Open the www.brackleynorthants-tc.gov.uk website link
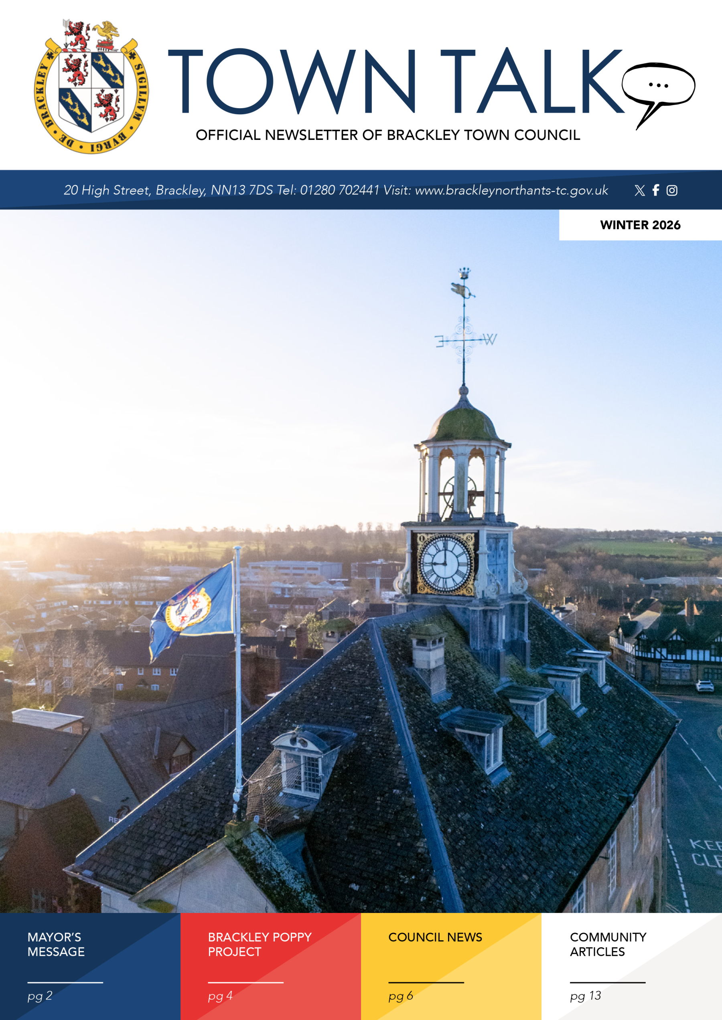The height and width of the screenshot is (1020, 722). click(x=511, y=191)
